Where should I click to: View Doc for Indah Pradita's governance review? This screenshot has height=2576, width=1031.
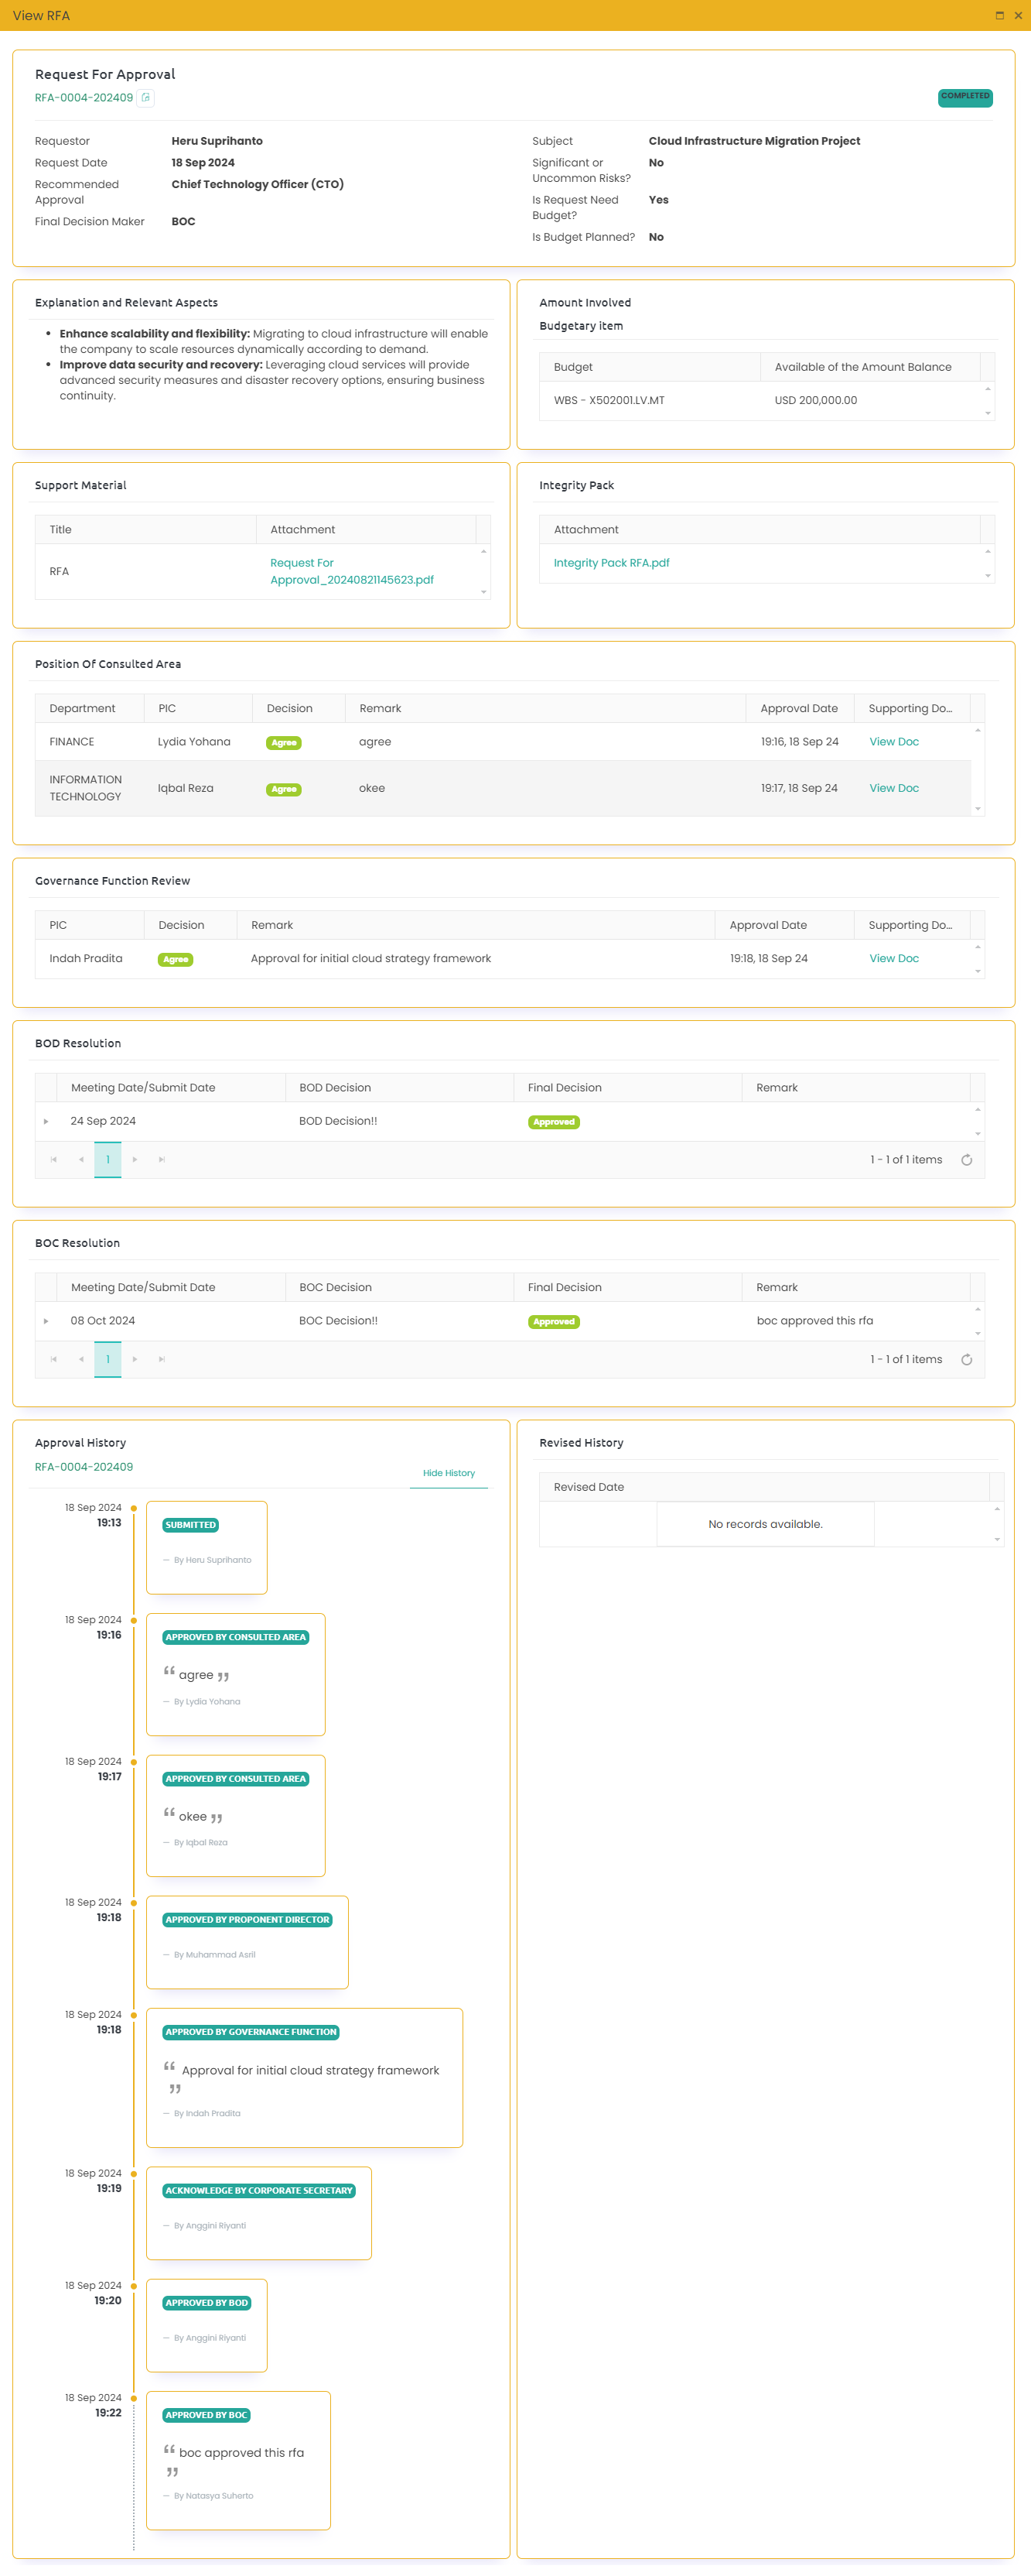coord(893,958)
